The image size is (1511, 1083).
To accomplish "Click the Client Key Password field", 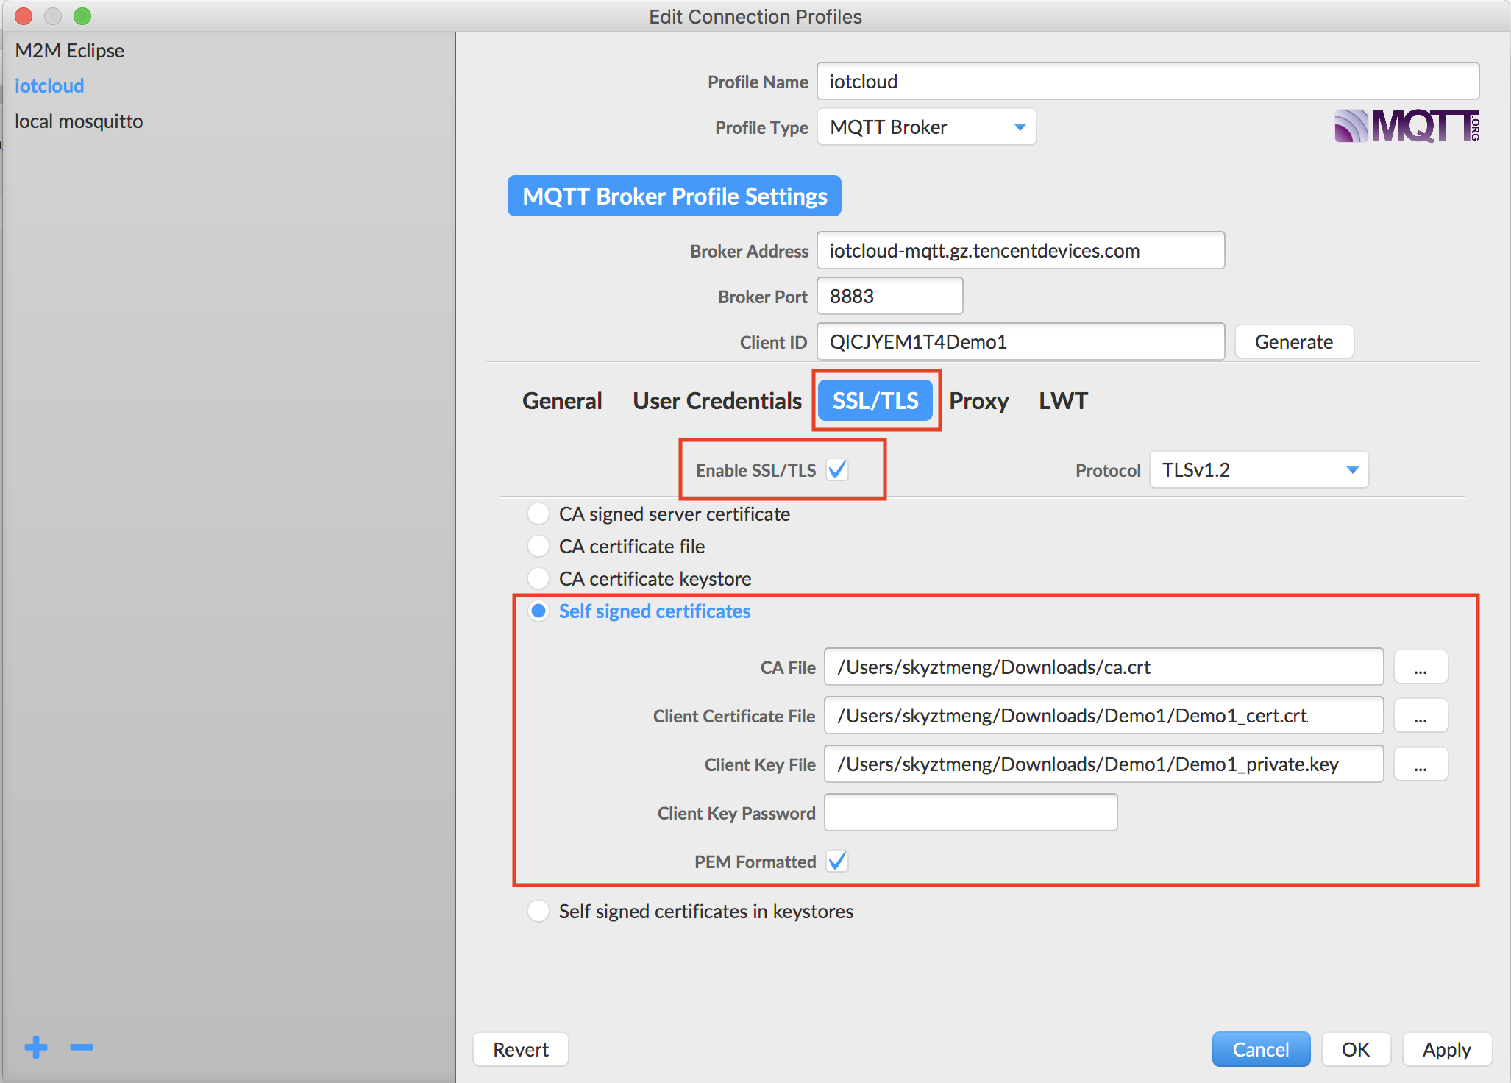I will (x=970, y=812).
